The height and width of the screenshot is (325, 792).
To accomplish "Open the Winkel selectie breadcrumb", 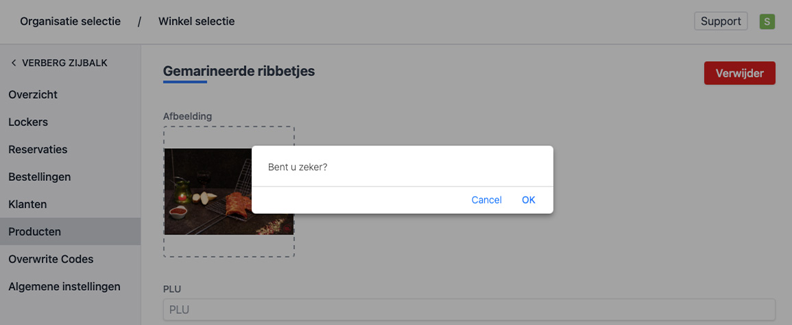I will click(196, 21).
